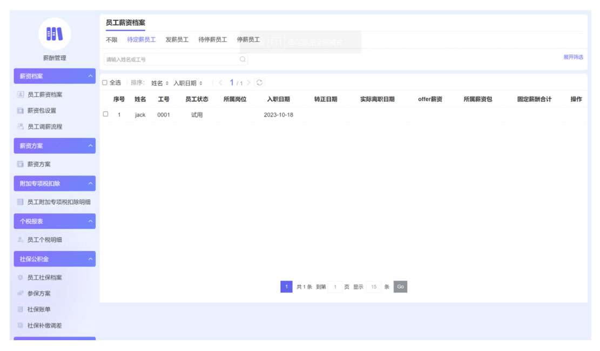Click the 员工调薪流程 sidebar icon
The width and height of the screenshot is (600, 351).
tap(21, 127)
